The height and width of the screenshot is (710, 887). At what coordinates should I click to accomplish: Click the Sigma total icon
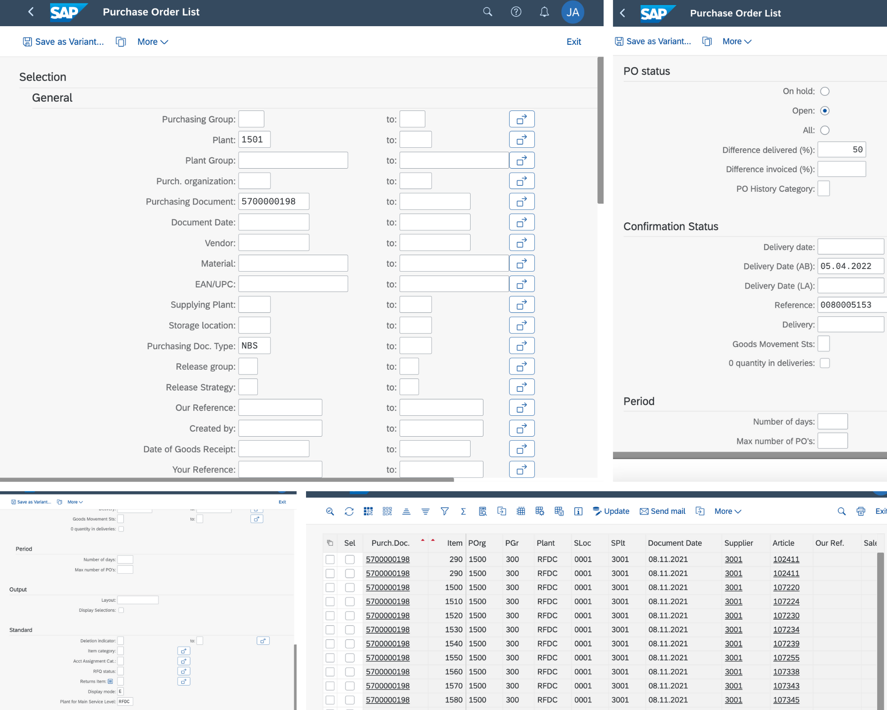[x=463, y=511]
